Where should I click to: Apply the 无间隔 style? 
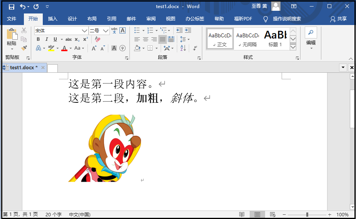(x=248, y=39)
